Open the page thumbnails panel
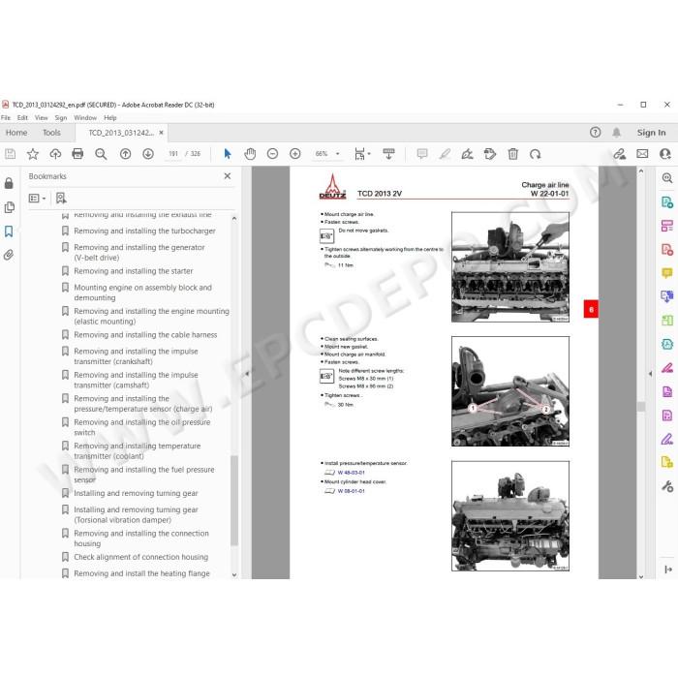The height and width of the screenshot is (678, 678). point(9,207)
